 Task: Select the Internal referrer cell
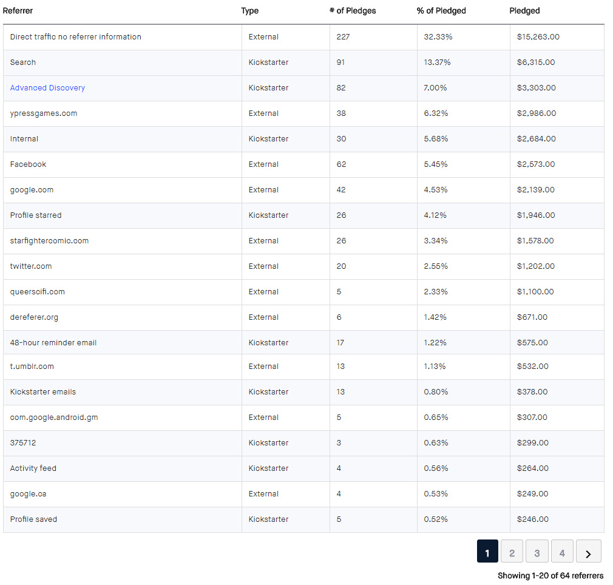[x=123, y=139]
